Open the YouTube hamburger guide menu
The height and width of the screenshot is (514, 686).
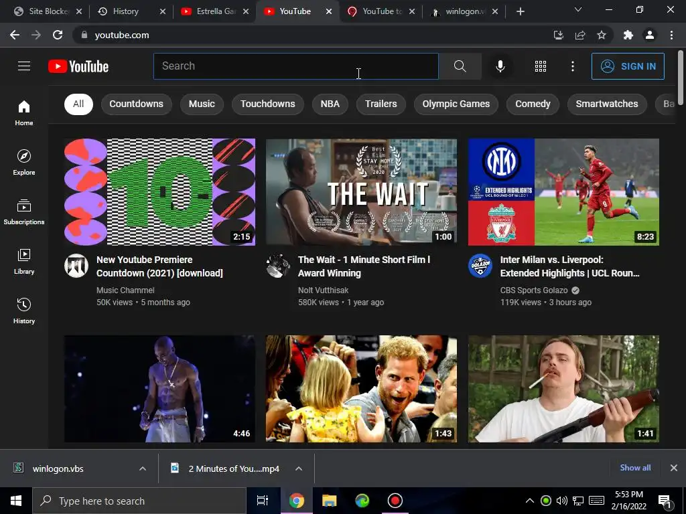24,66
